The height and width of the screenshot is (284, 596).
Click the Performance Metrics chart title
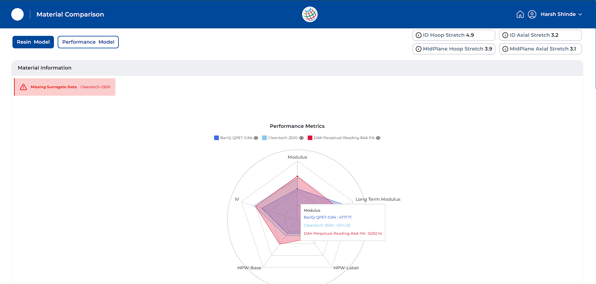297,126
